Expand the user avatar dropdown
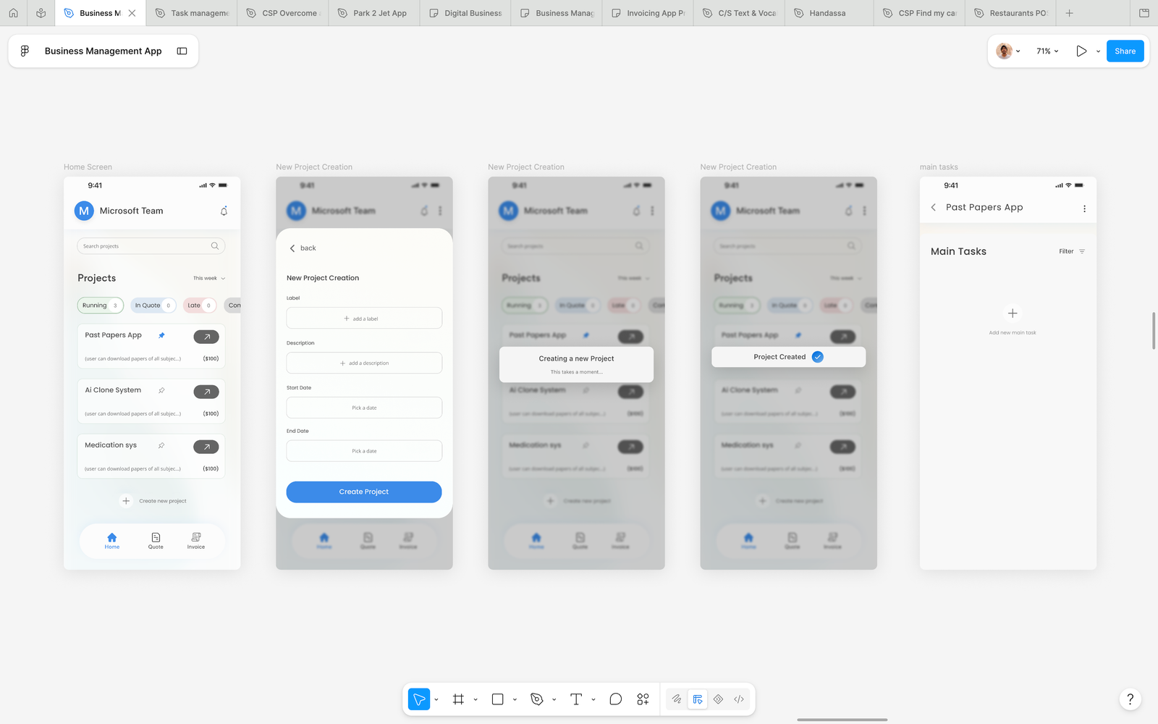This screenshot has width=1158, height=724. [1009, 51]
